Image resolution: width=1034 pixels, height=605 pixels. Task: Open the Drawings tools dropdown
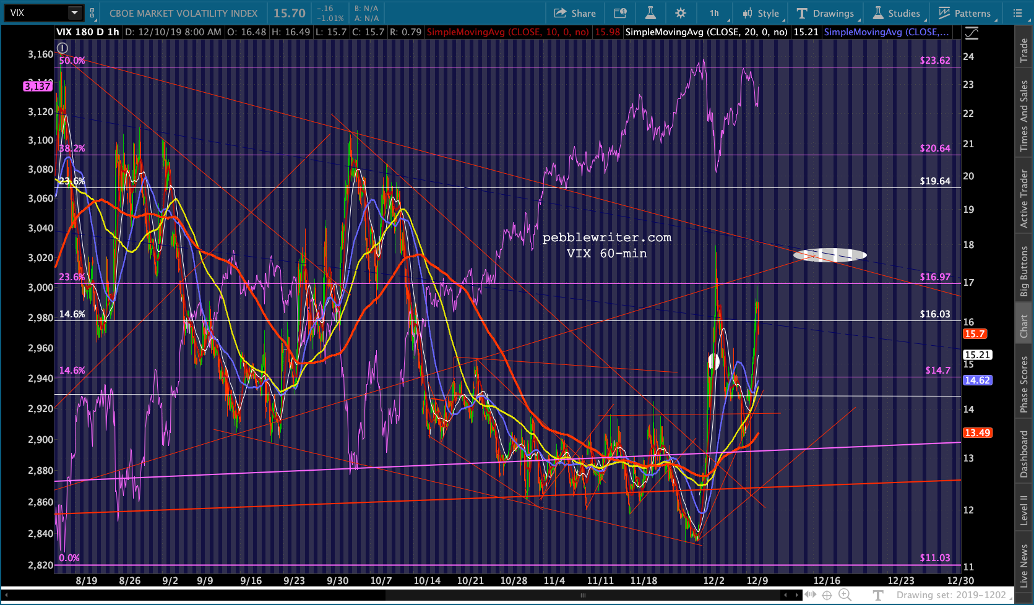tap(825, 13)
